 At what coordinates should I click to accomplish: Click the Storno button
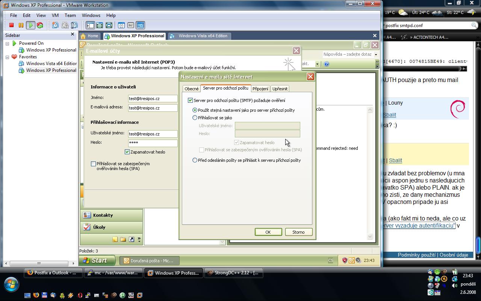[x=299, y=232]
